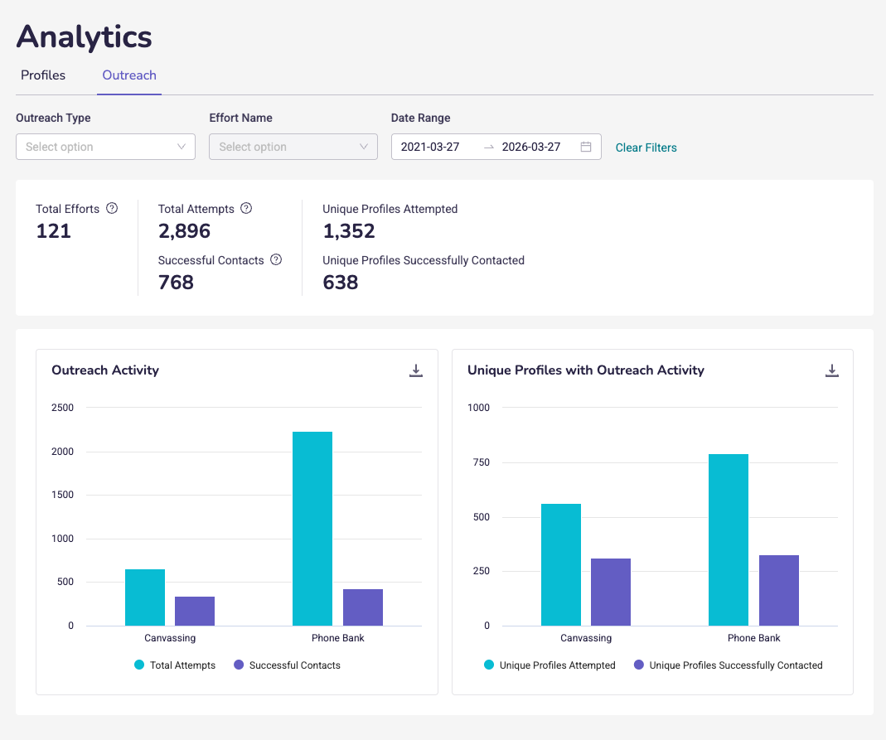
Task: Click the Analytics page heading
Action: point(85,37)
